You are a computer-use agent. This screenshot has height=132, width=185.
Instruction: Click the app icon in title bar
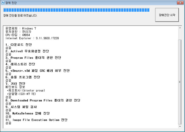click(x=3, y=3)
